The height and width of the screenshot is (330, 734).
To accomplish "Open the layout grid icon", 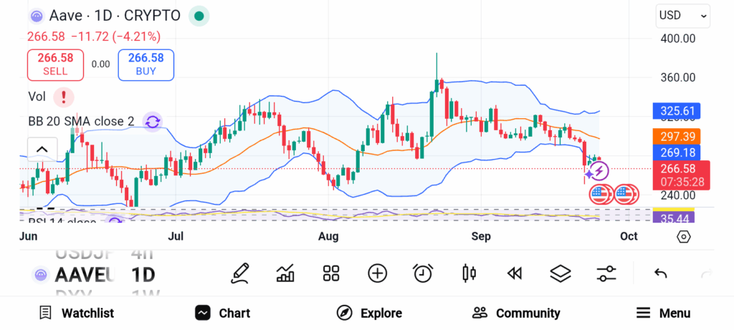I will (331, 273).
